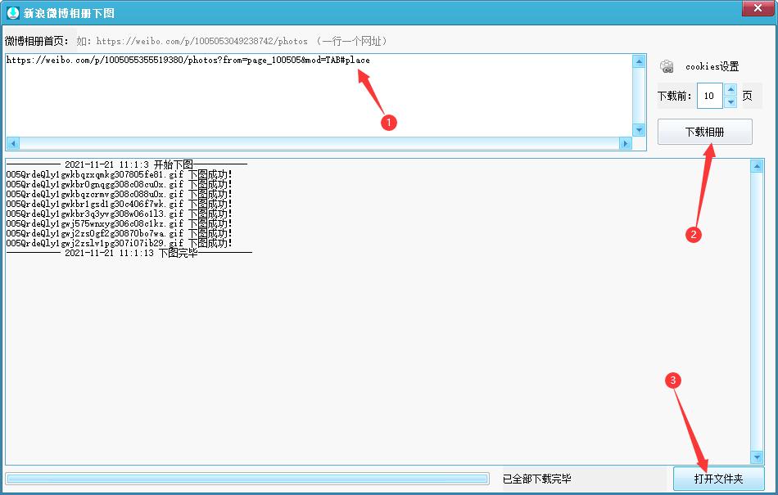Click URL box left scroll arrow
The width and height of the screenshot is (778, 495).
tap(13, 143)
